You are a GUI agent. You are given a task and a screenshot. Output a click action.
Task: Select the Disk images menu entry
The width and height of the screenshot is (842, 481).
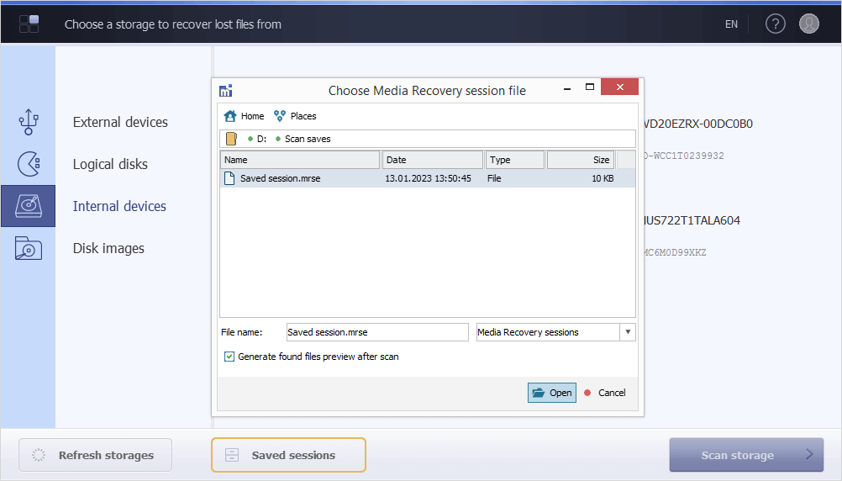[108, 248]
